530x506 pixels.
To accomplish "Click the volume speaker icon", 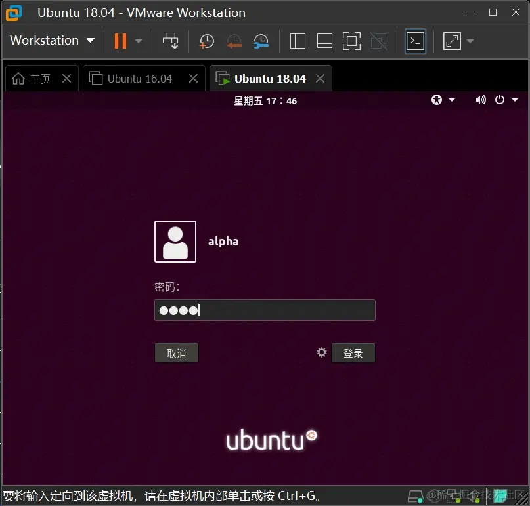I will [480, 100].
